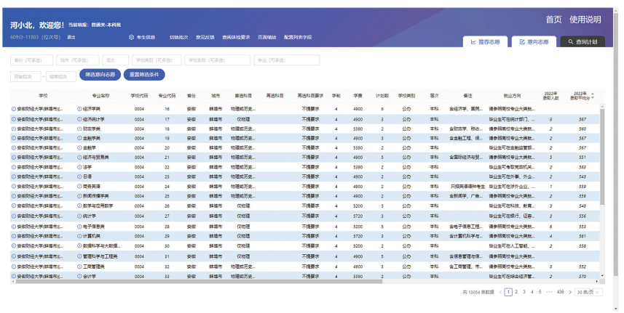Click the 重置筛选条件 button
Image resolution: width=624 pixels, height=313 pixels.
144,75
